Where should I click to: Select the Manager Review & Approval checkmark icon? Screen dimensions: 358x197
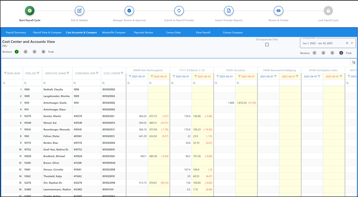129,11
